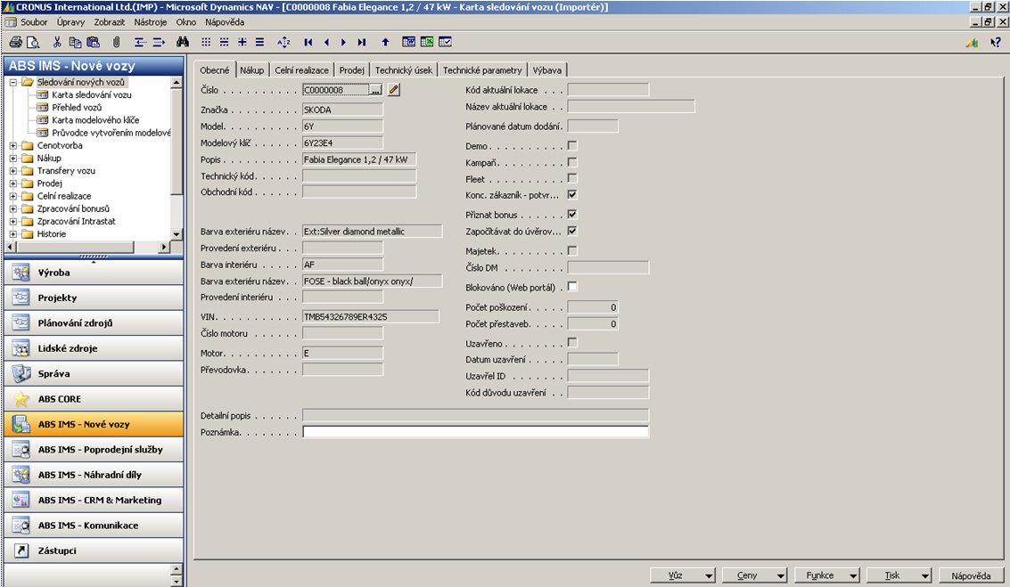
Task: Open ABS IMS - Poprodejní služby section
Action: [x=94, y=449]
